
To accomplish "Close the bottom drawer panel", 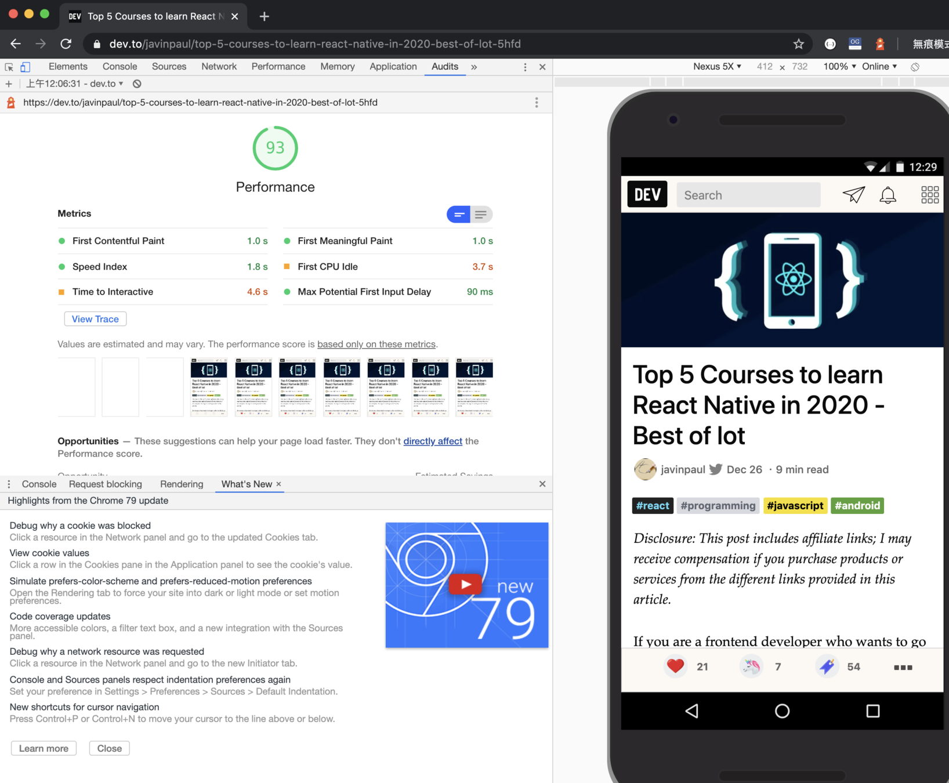I will [x=542, y=484].
